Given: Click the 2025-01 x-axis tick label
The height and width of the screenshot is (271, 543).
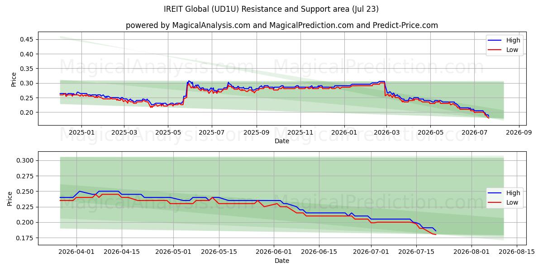Looking at the screenshot, I should click(x=81, y=132).
